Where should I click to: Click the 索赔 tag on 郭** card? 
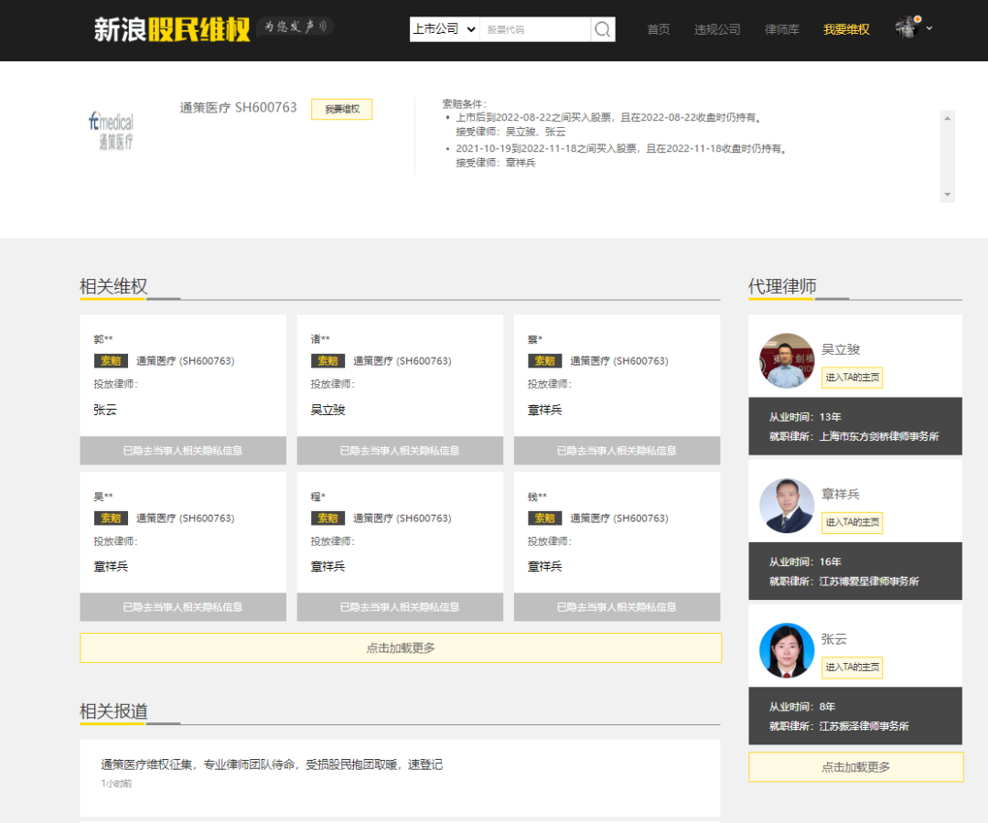pyautogui.click(x=111, y=361)
